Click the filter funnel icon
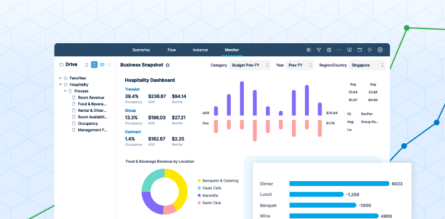The height and width of the screenshot is (219, 445). (319, 50)
